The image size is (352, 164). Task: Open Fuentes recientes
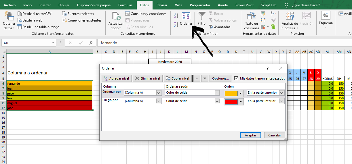pos(78,14)
